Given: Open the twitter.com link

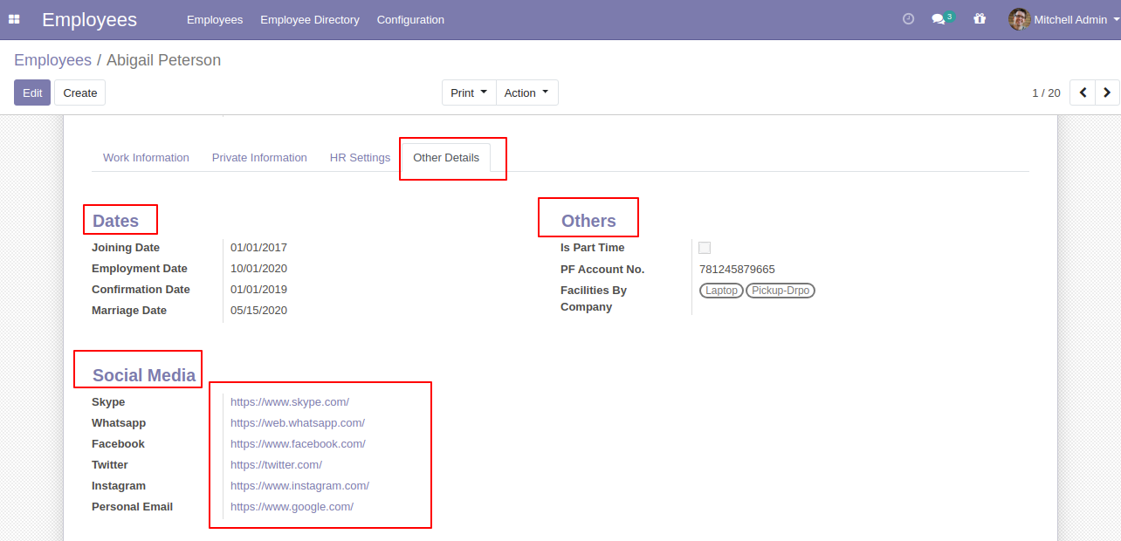Looking at the screenshot, I should pyautogui.click(x=276, y=465).
